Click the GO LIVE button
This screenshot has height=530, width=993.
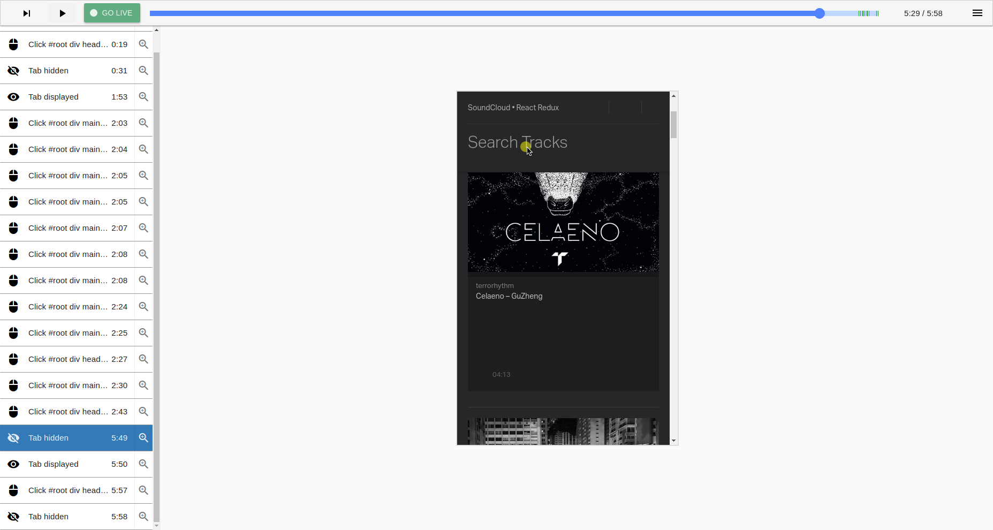tap(112, 13)
